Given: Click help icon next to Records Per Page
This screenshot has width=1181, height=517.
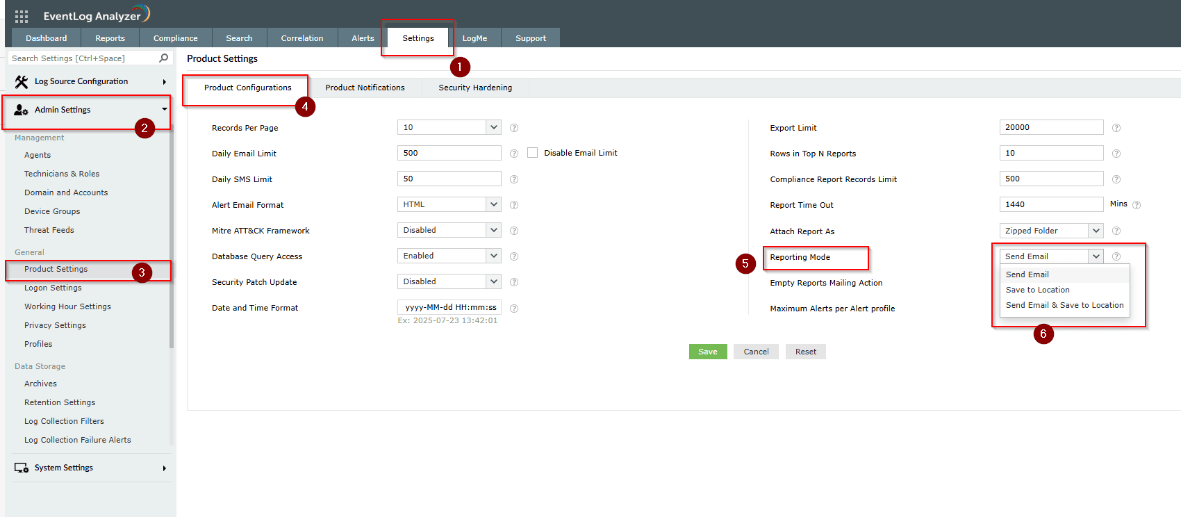Looking at the screenshot, I should pos(514,128).
